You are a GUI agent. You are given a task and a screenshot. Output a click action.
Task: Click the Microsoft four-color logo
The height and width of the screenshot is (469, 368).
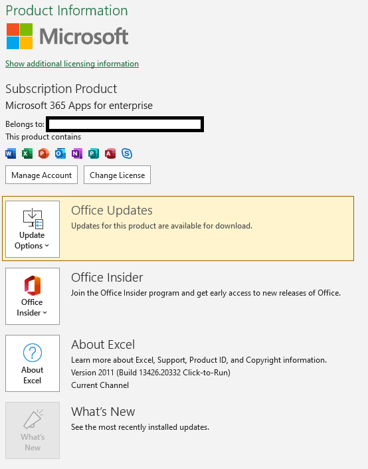click(x=19, y=36)
